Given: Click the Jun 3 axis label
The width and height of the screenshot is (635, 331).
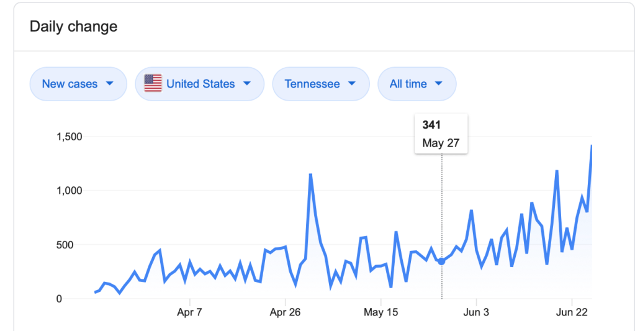Looking at the screenshot, I should (476, 312).
